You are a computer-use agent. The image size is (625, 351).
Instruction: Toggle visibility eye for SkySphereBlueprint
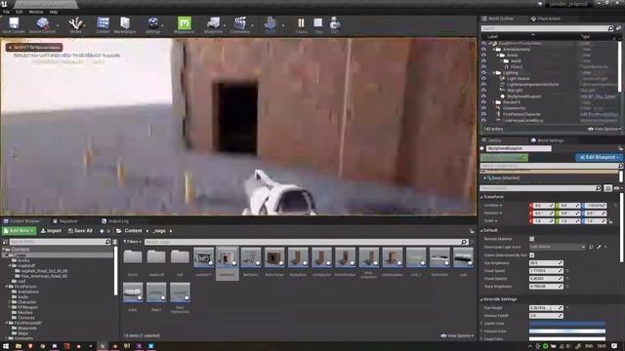(x=483, y=97)
